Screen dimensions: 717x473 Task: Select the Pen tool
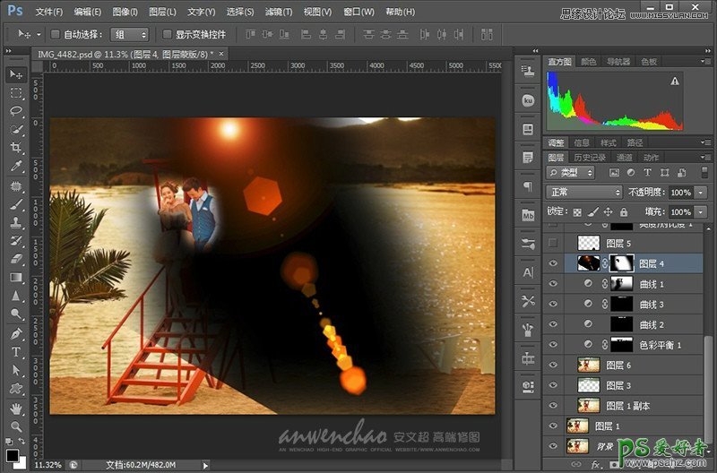coord(16,333)
